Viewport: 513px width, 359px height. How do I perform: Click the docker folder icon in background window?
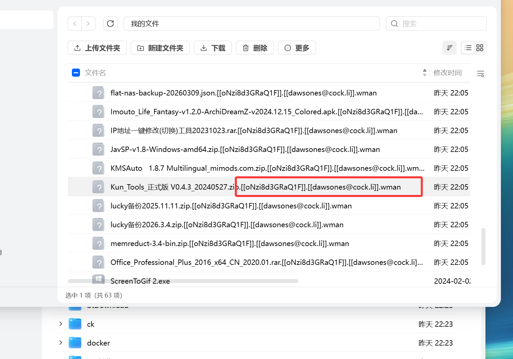tap(75, 343)
